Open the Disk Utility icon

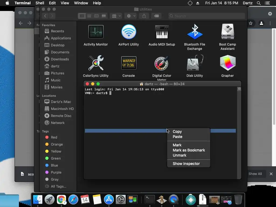click(x=195, y=63)
